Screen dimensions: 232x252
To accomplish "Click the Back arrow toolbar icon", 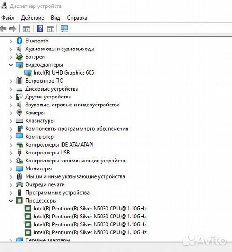I will (x=3, y=29).
